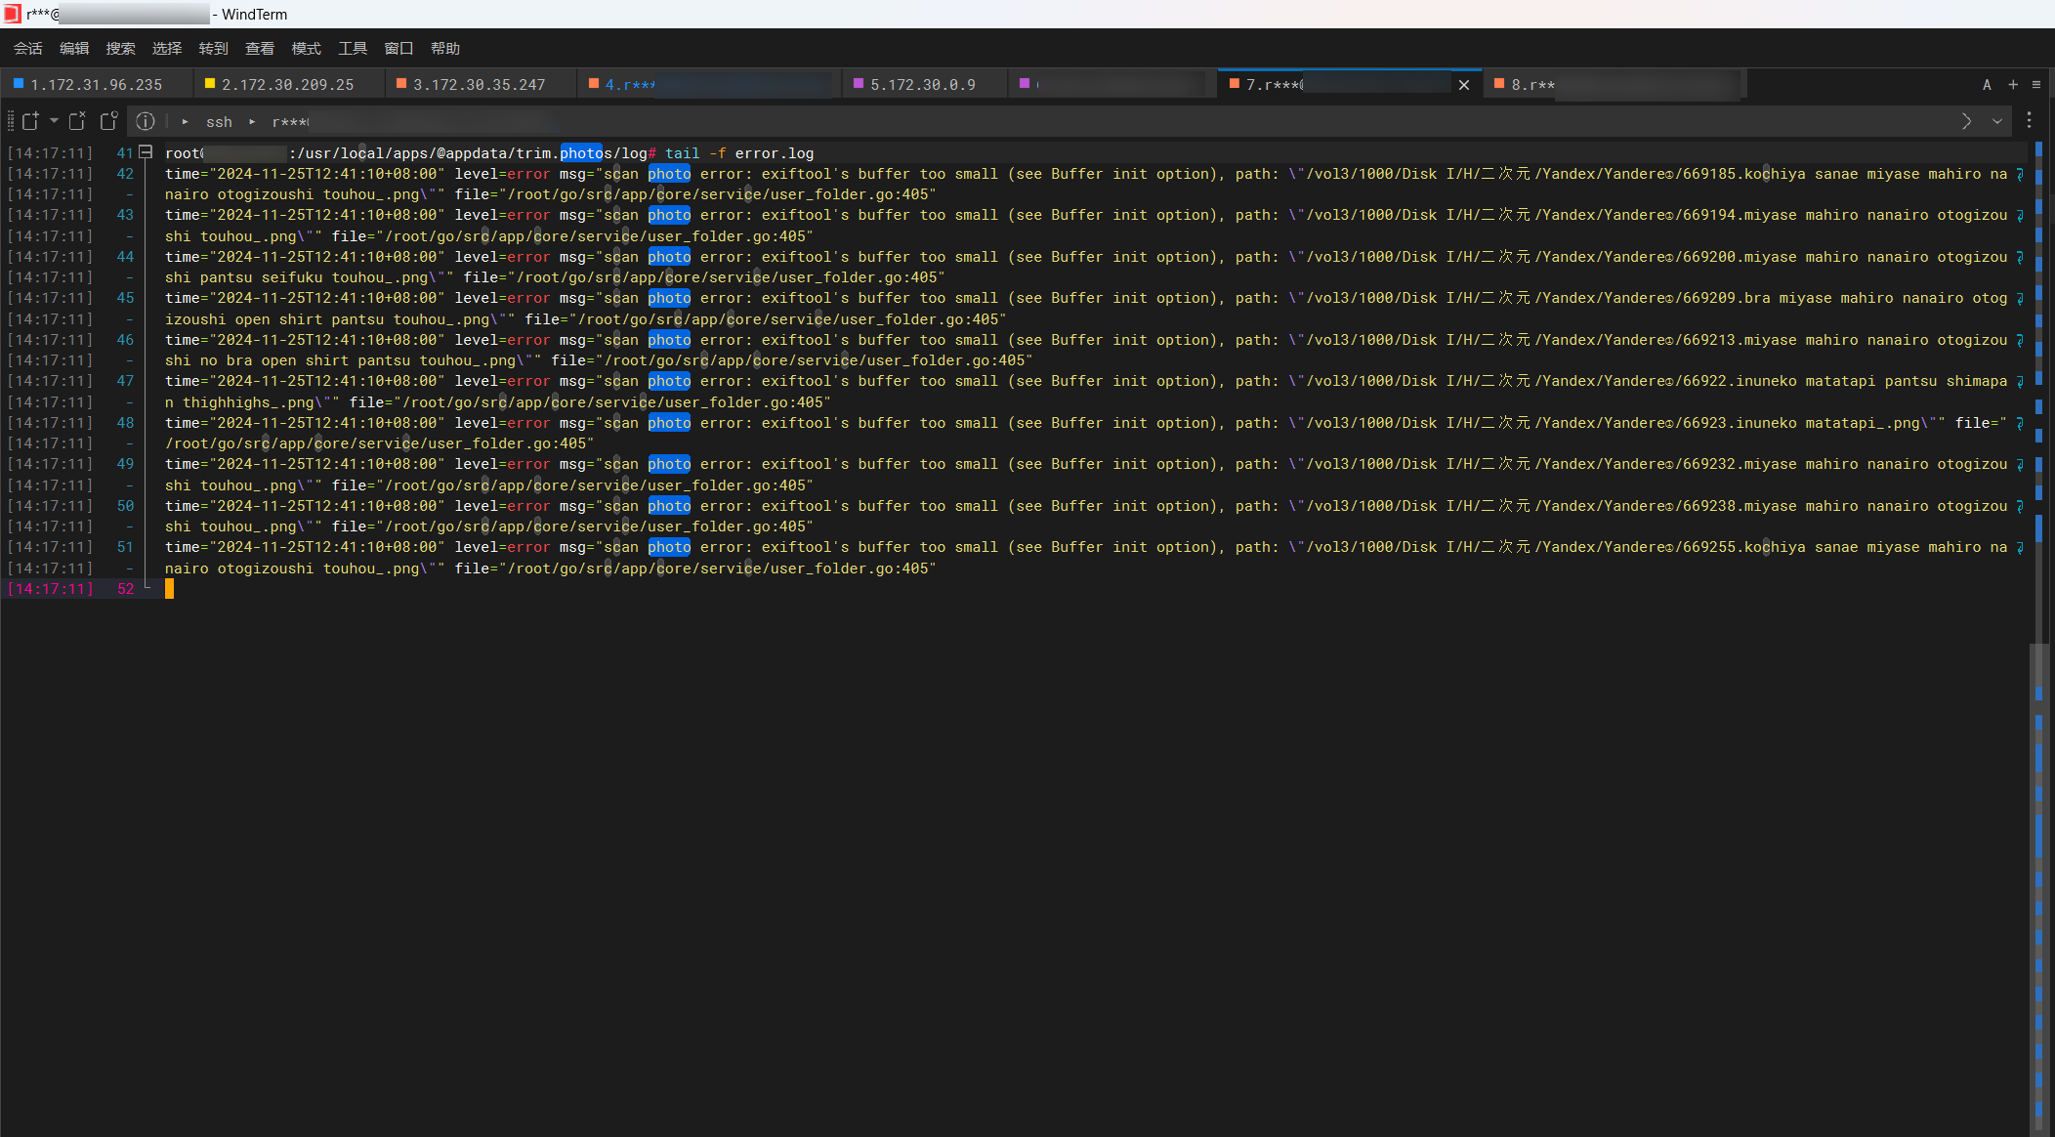
Task: Click highlighted 'photo' on line 47
Action: pyautogui.click(x=669, y=381)
